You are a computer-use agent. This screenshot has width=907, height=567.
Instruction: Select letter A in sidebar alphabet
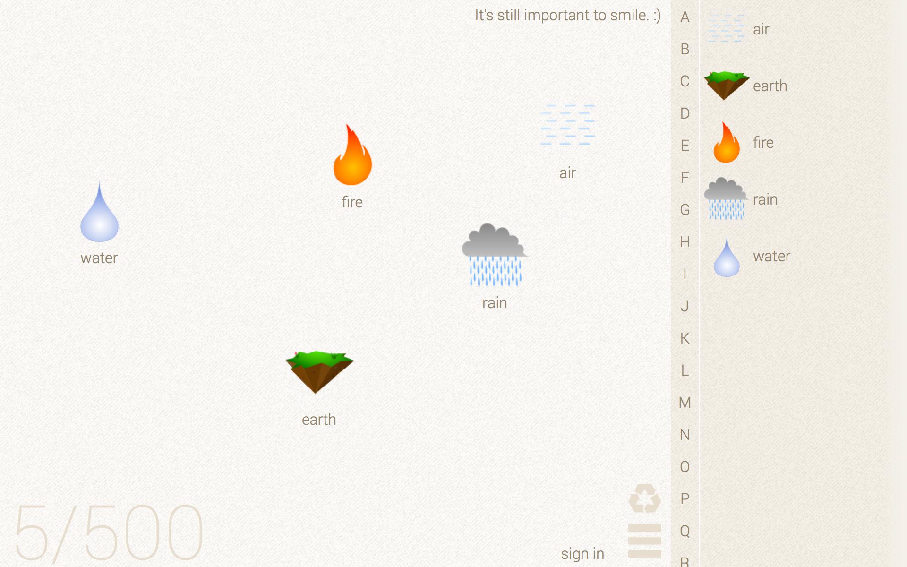685,17
